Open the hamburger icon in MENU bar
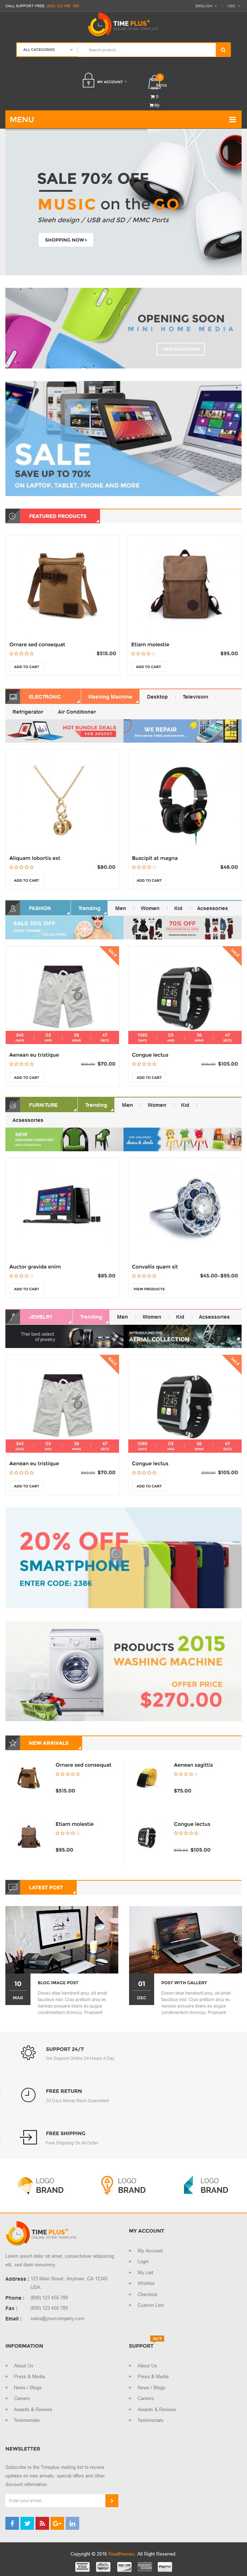Image resolution: width=247 pixels, height=2576 pixels. 232,119
